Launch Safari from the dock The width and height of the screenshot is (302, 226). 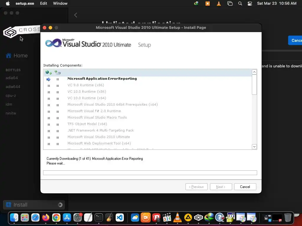[35, 217]
